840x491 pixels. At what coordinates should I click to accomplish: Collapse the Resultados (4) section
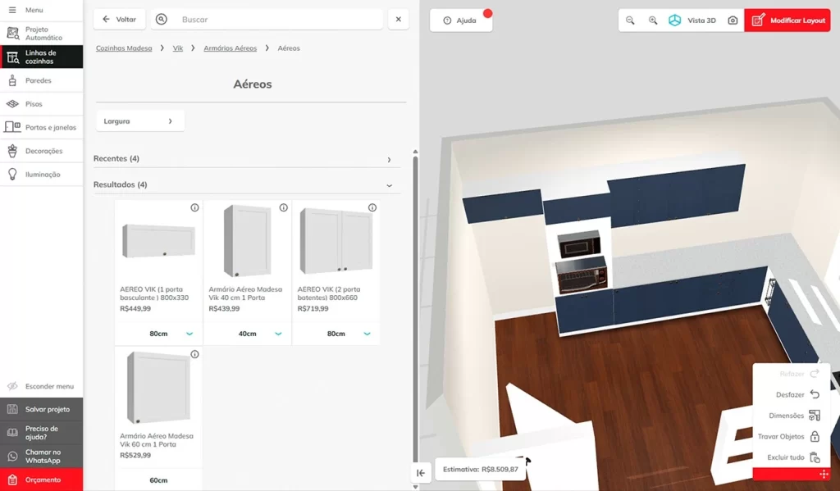click(x=246, y=184)
